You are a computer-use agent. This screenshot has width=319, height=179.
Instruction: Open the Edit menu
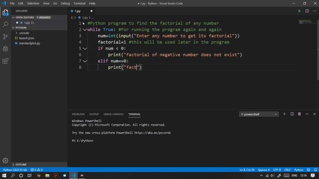[20, 3]
